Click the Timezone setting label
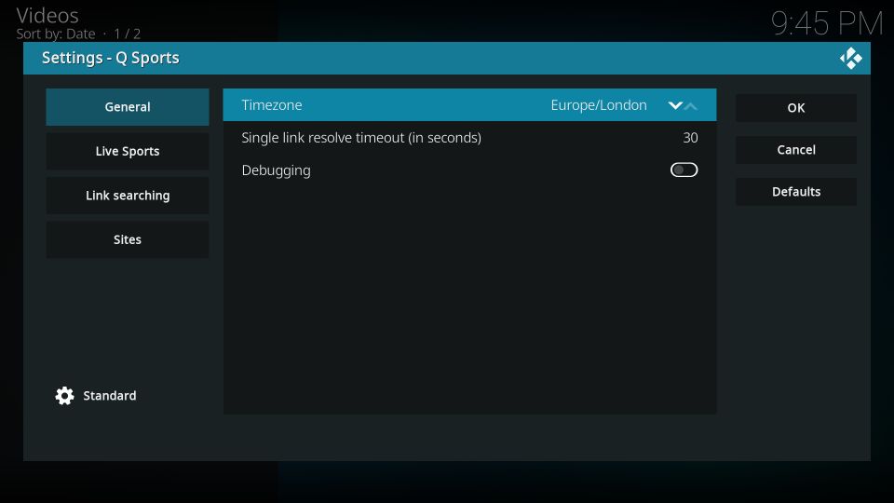 (271, 105)
